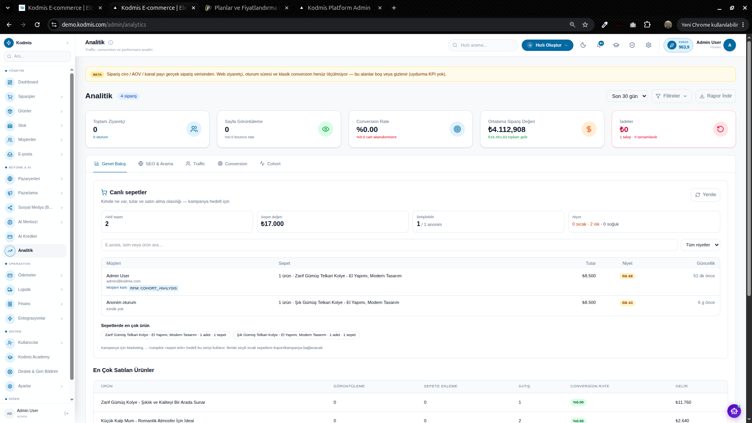
Task: Toggle dark mode moon icon
Action: pyautogui.click(x=583, y=45)
